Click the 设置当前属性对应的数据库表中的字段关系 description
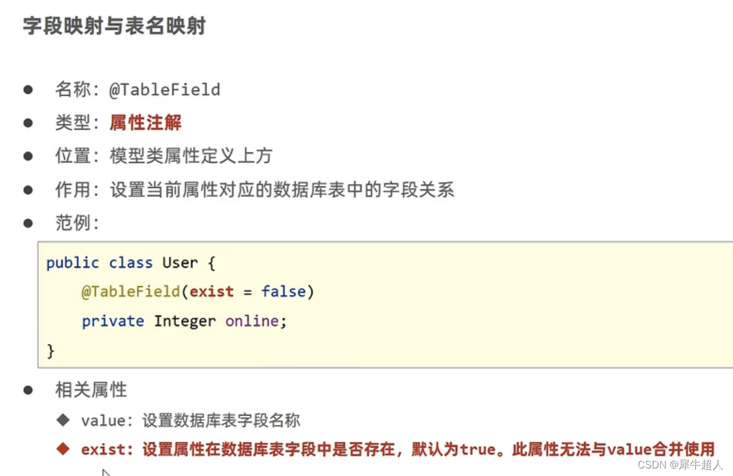The image size is (733, 476). point(282,189)
